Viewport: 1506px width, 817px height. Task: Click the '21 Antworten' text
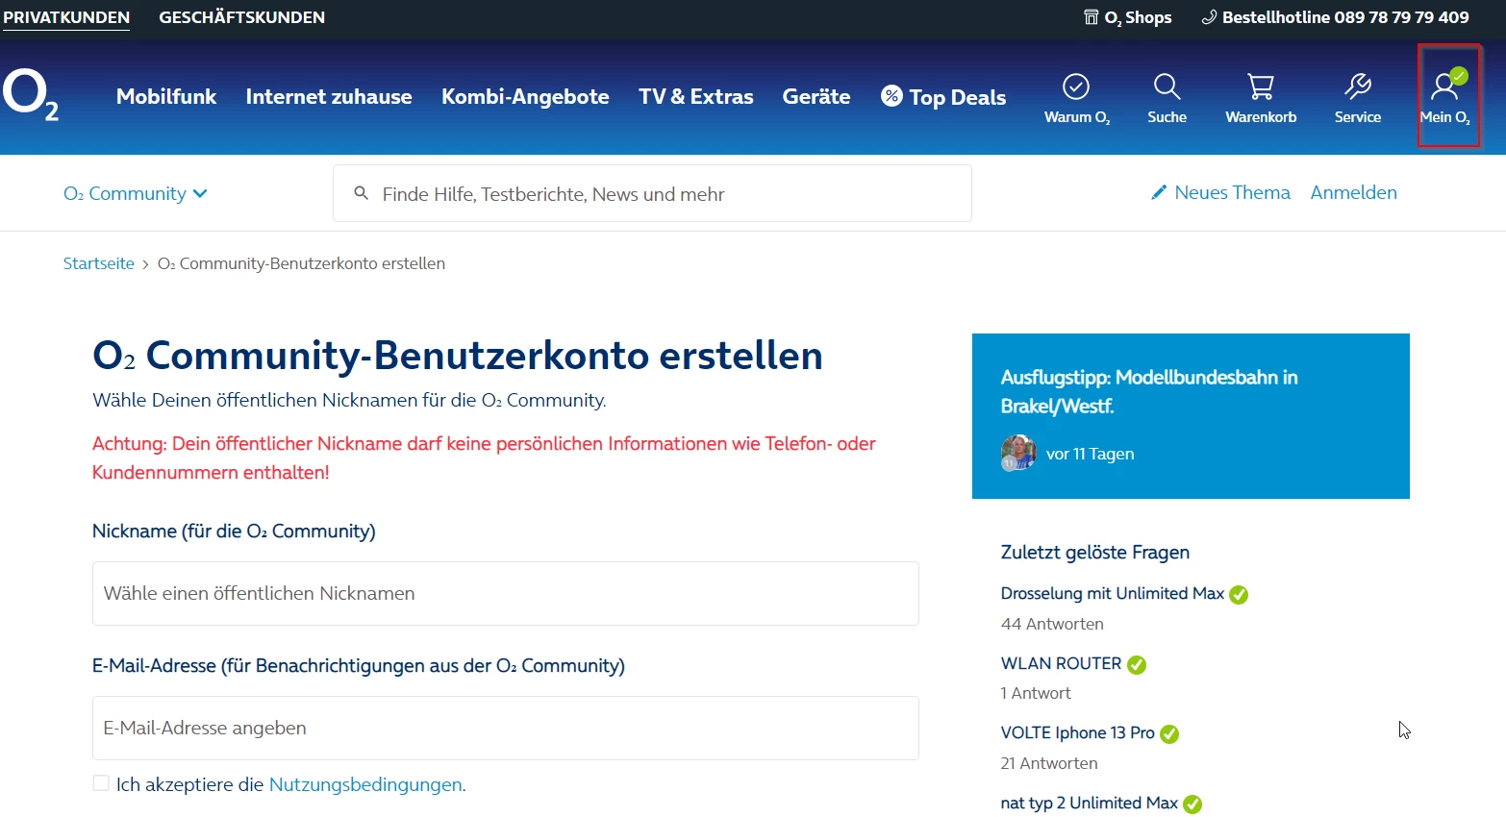click(1049, 763)
